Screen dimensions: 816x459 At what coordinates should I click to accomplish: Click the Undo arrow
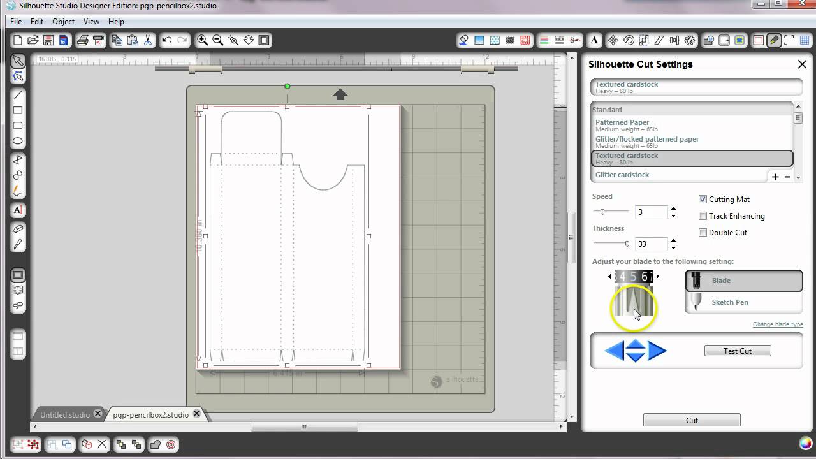(x=167, y=40)
